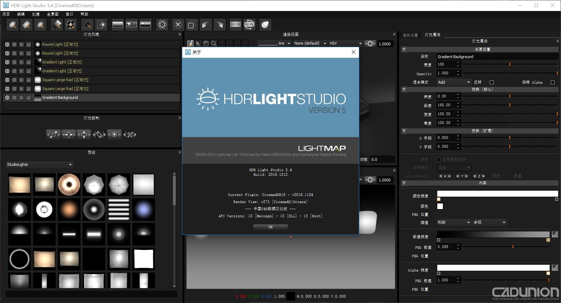Click the brightness sun light control icon
This screenshot has height=303, width=561.
click(x=114, y=134)
